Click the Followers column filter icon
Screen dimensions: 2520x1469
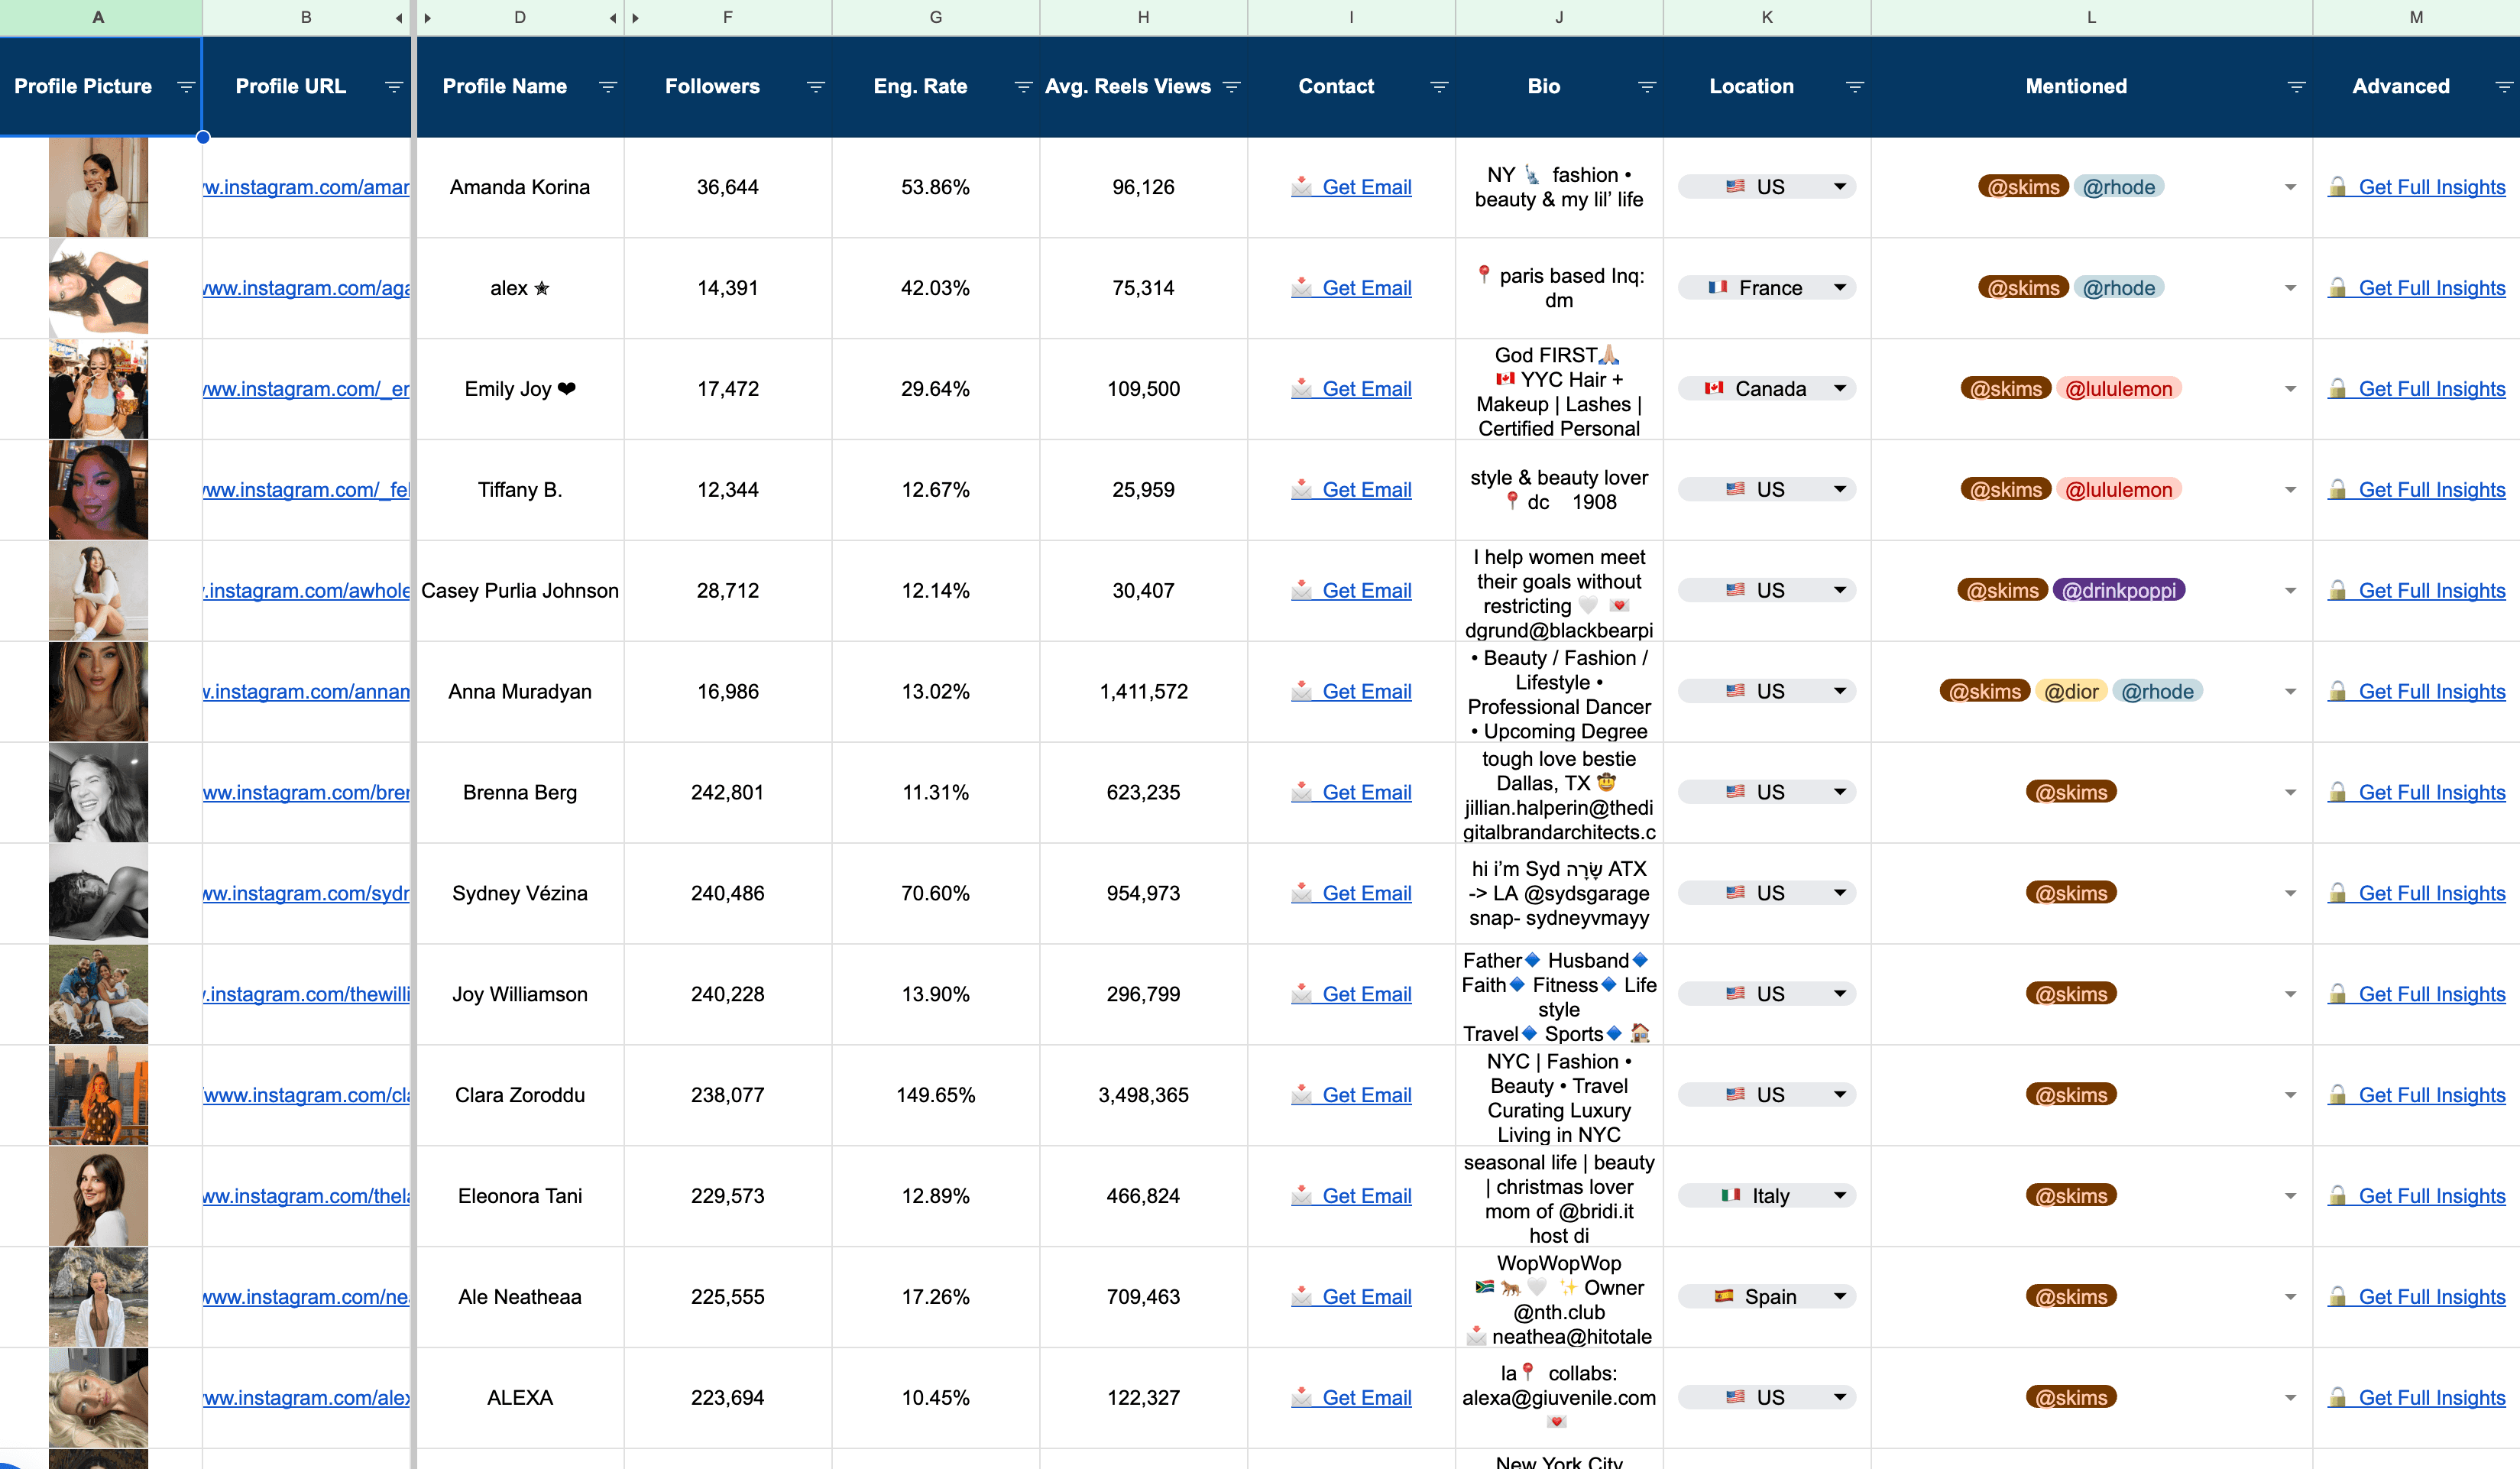point(815,87)
